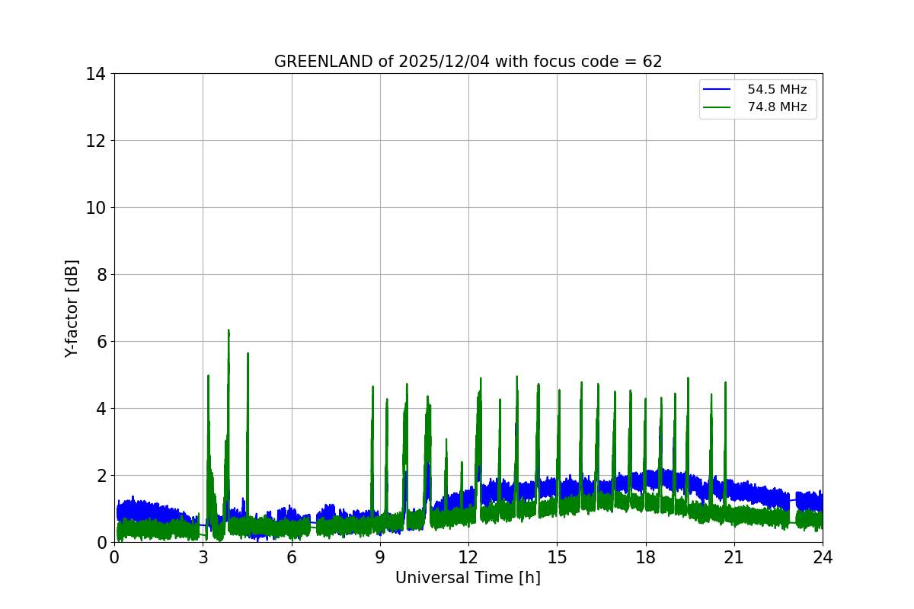Image resolution: width=914 pixels, height=609 pixels.
Task: Click y-axis tick label 14
Action: (x=96, y=74)
